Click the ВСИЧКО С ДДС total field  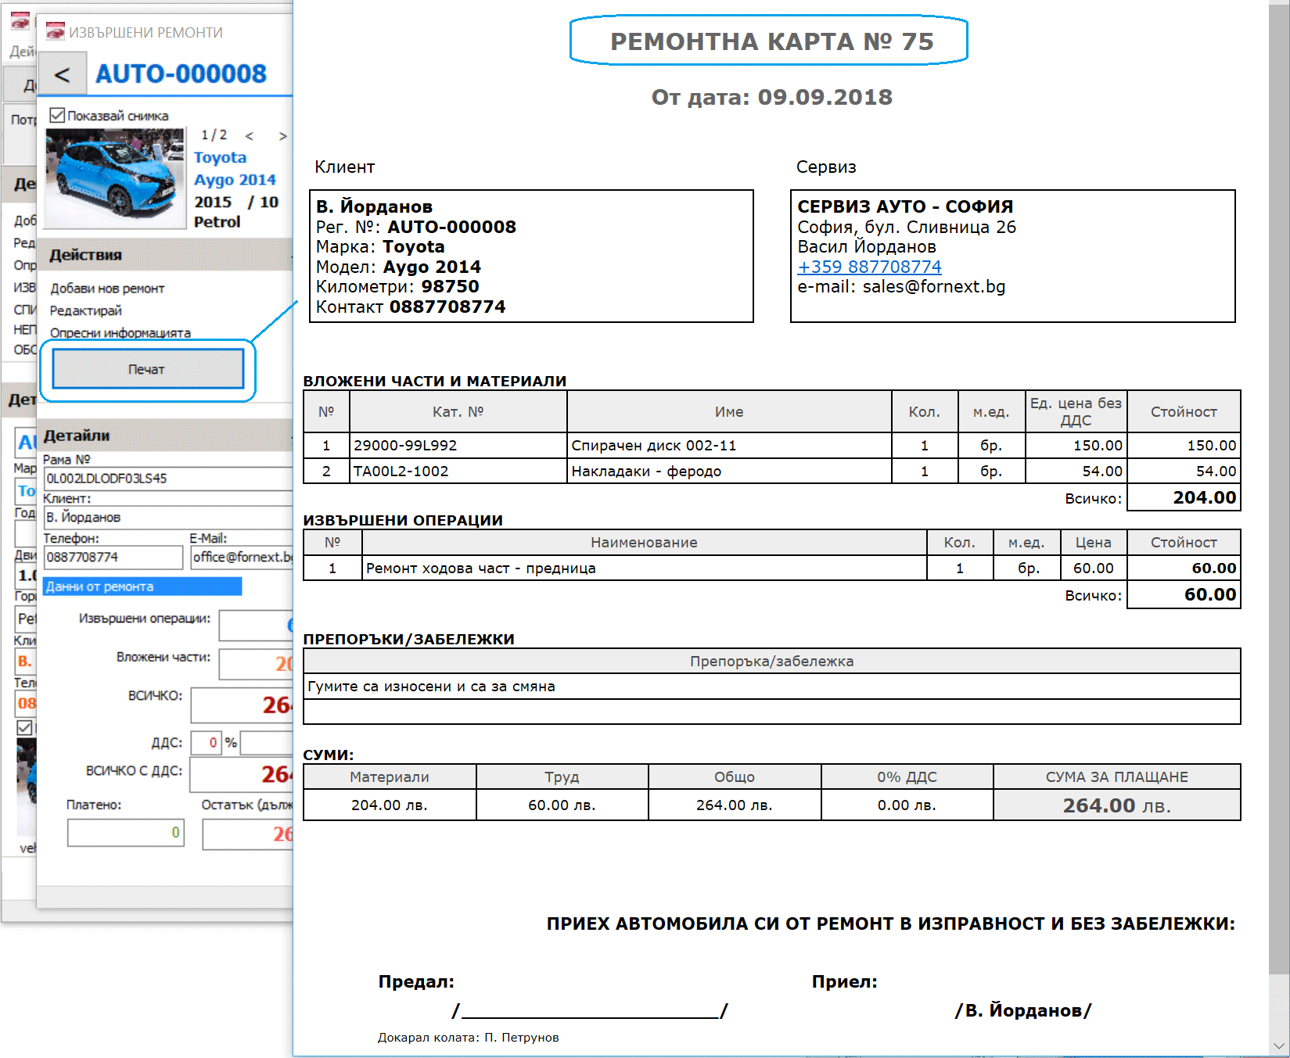click(242, 774)
